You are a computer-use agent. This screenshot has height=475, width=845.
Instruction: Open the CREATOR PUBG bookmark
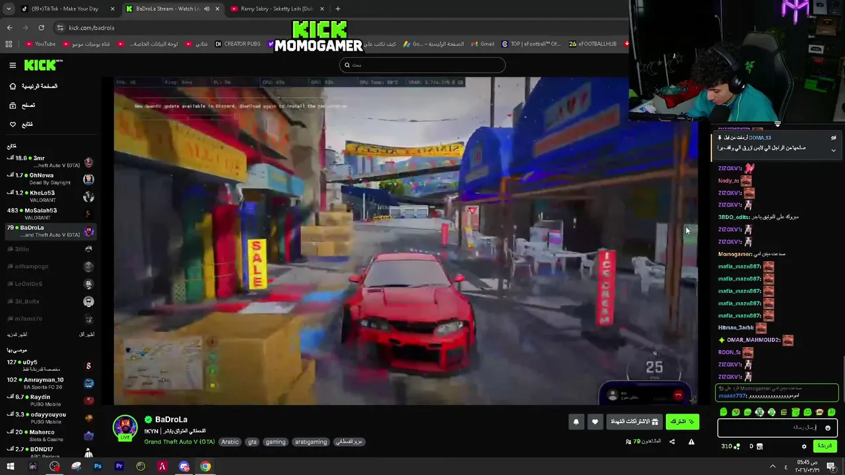pos(238,44)
